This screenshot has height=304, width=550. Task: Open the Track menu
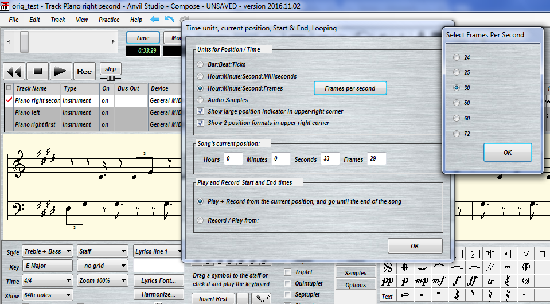coord(58,20)
